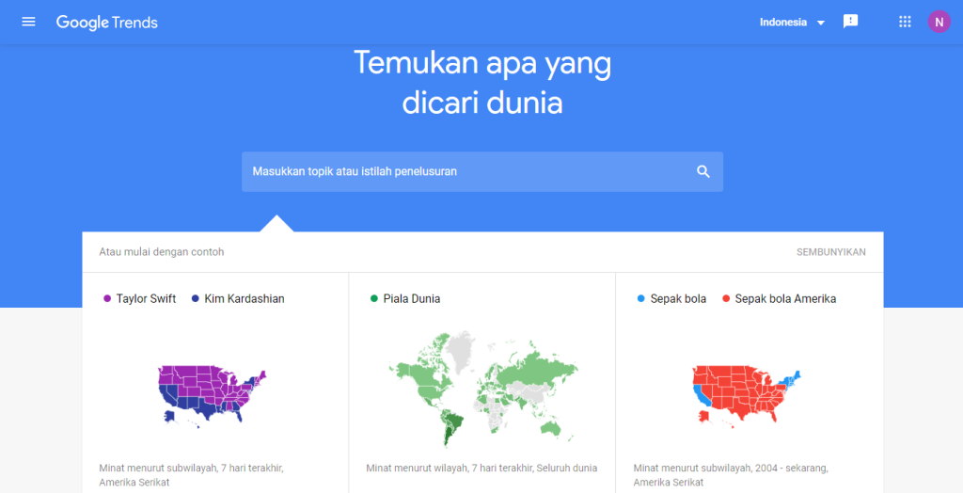Viewport: 963px width, 493px height.
Task: Click the light blue Sepak bola dot
Action: coord(641,299)
